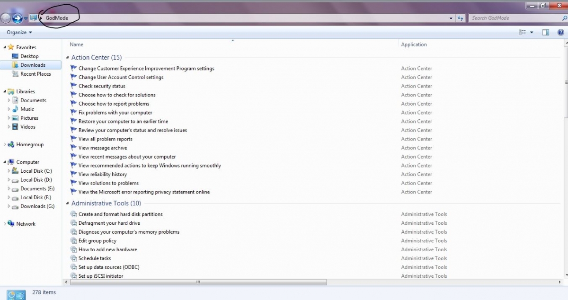
Task: Click gear icon beside Create and format hard disk partitions
Action: pos(73,214)
